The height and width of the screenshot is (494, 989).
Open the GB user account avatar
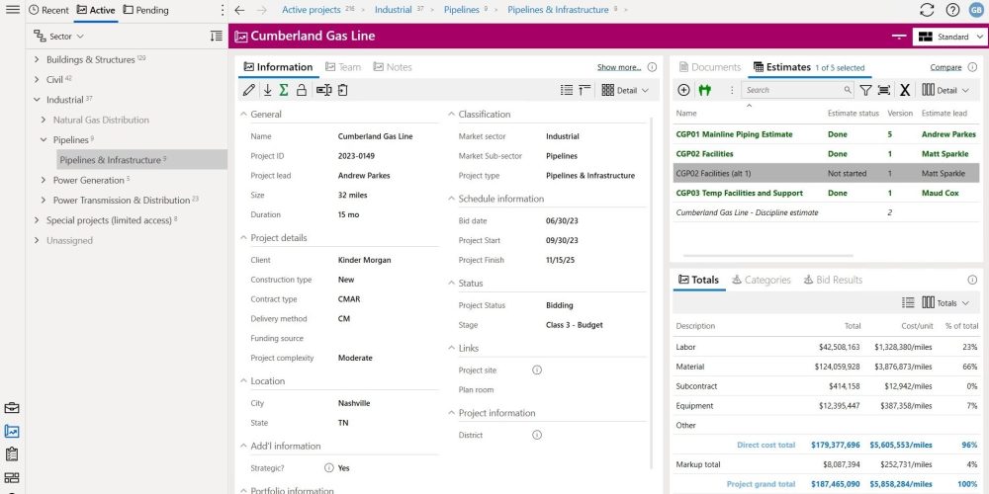point(976,10)
